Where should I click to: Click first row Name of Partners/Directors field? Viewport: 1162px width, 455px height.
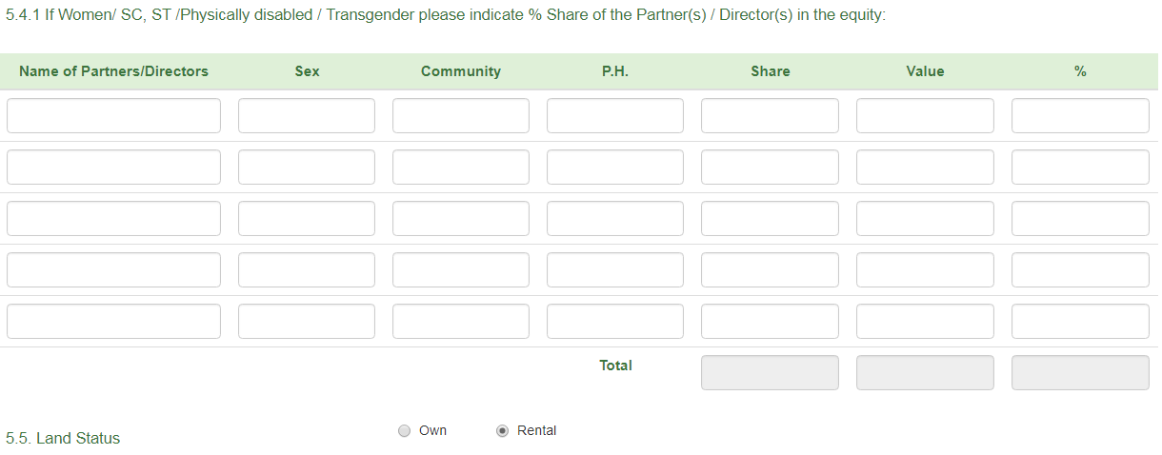click(x=113, y=116)
